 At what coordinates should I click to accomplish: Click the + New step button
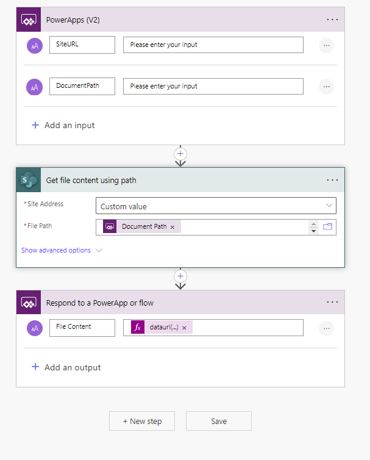[x=142, y=421]
